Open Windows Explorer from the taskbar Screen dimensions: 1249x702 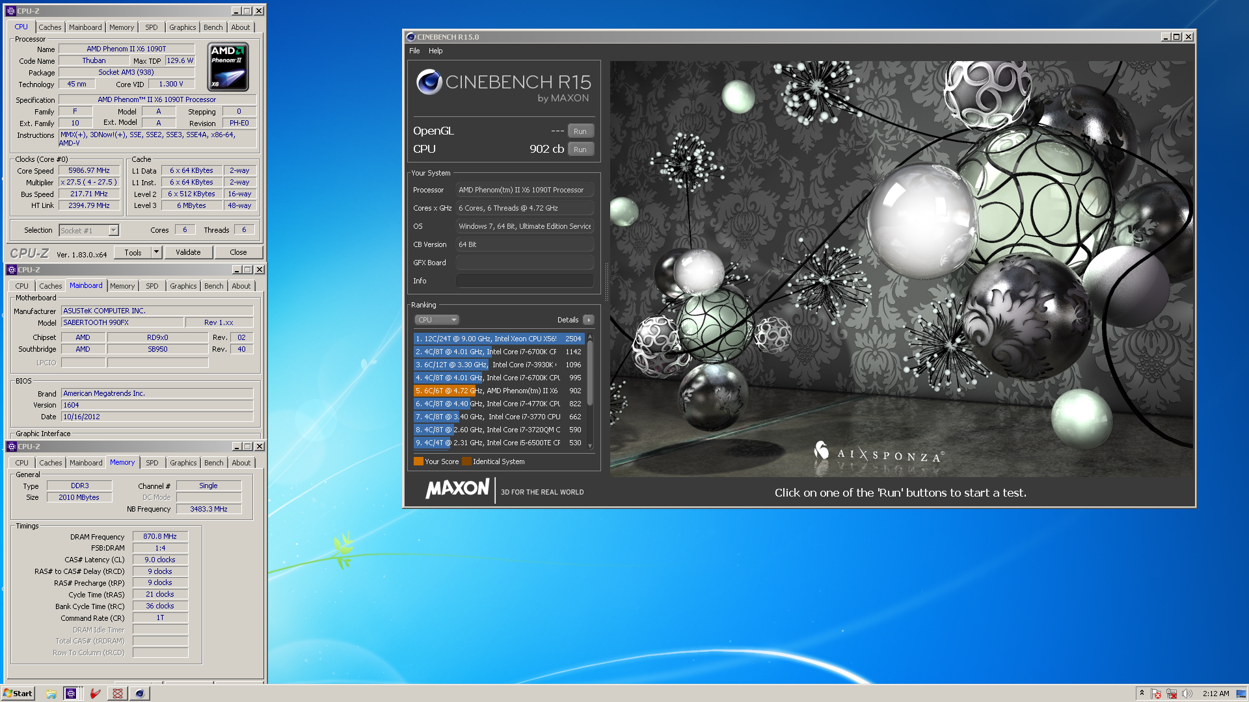click(51, 694)
